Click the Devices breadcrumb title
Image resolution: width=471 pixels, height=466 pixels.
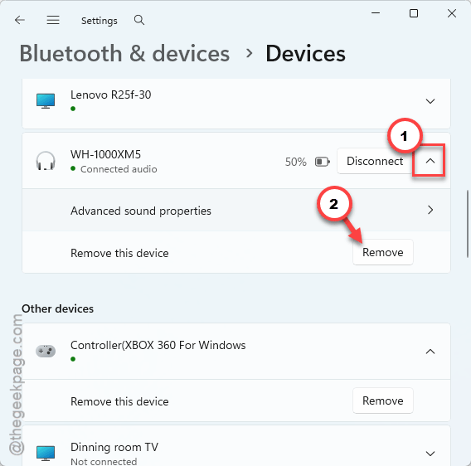305,53
